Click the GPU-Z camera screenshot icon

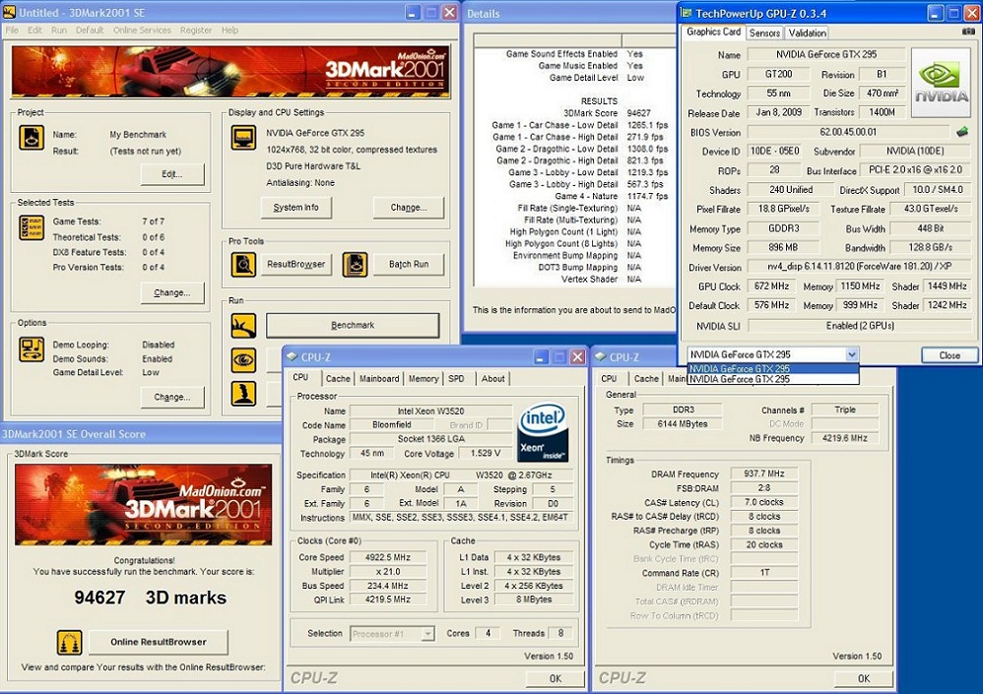coord(968,32)
